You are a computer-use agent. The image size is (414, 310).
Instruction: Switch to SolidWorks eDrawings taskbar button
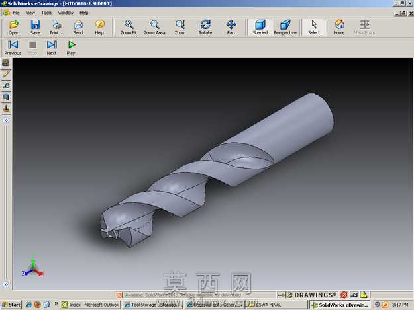click(x=340, y=305)
